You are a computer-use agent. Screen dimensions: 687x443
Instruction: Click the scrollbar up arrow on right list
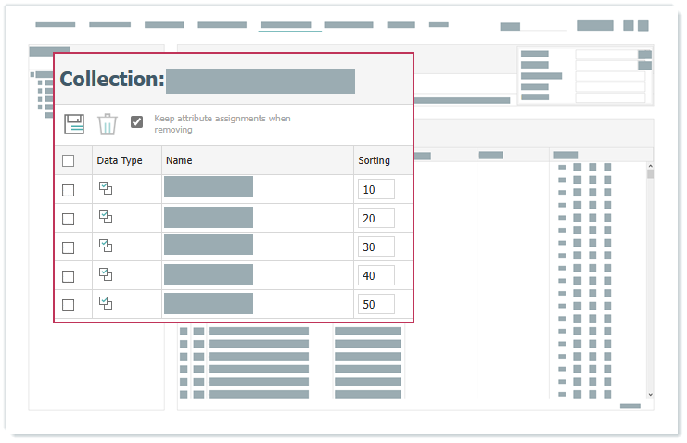650,167
